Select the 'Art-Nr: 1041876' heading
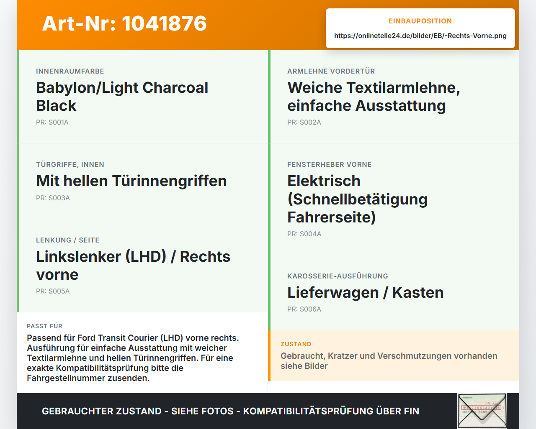 click(x=124, y=23)
